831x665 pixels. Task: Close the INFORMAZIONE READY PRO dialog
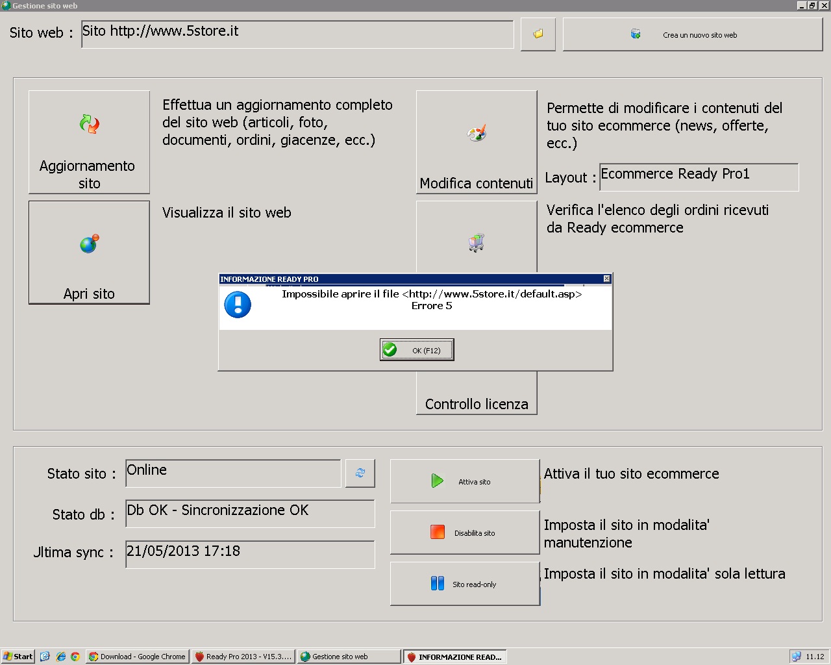(607, 279)
